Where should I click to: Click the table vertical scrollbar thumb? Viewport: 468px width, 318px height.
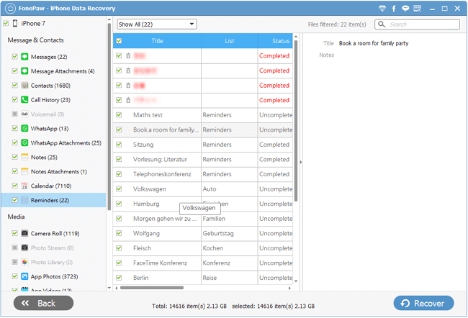click(x=296, y=121)
